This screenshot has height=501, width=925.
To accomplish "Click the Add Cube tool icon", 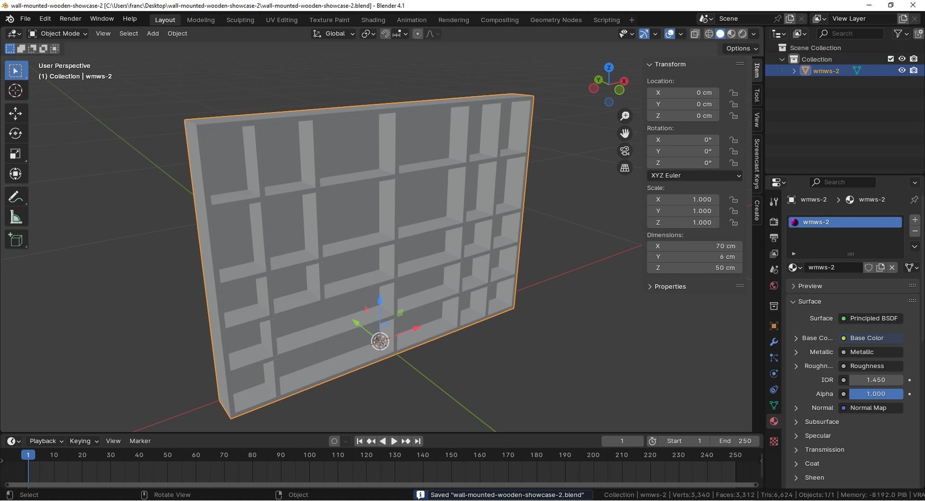I will pos(15,240).
